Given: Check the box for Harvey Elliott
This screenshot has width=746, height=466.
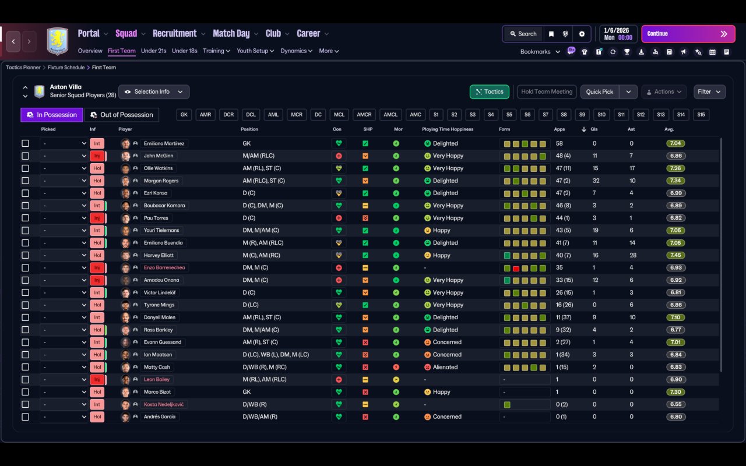Looking at the screenshot, I should [25, 255].
